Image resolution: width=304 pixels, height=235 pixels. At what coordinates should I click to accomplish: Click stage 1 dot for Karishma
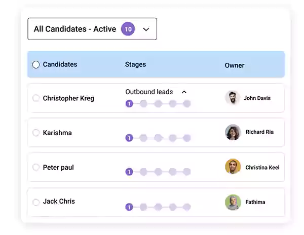129,138
